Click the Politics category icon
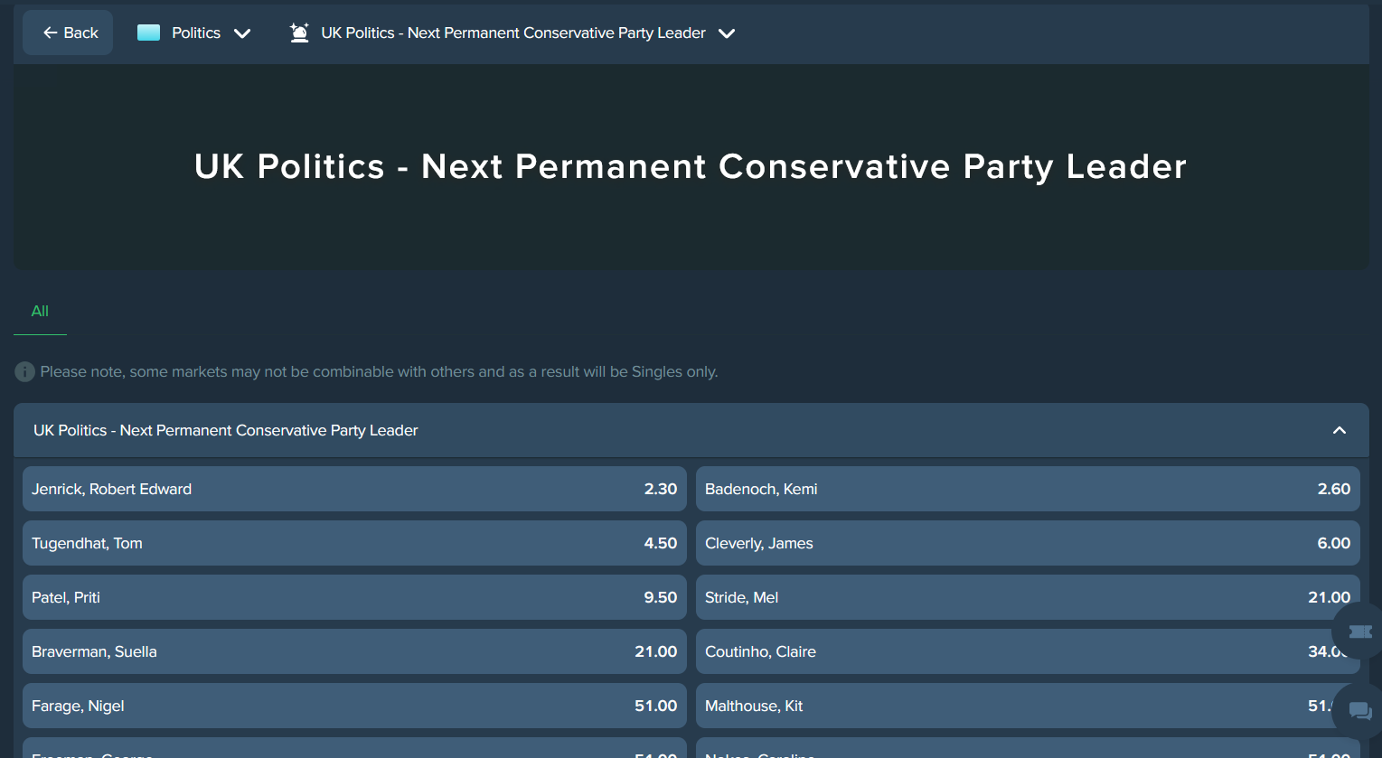The image size is (1382, 758). click(x=148, y=33)
